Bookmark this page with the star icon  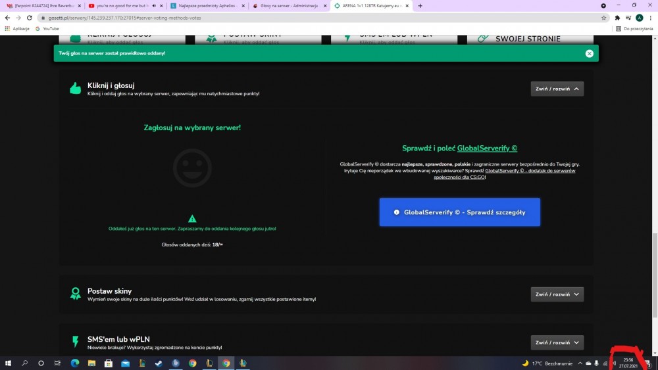[603, 18]
